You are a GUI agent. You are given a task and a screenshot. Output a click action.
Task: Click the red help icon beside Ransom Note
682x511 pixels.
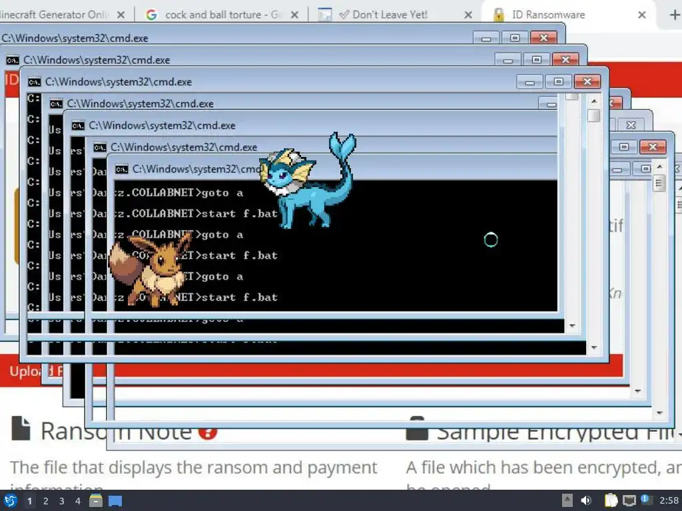208,433
